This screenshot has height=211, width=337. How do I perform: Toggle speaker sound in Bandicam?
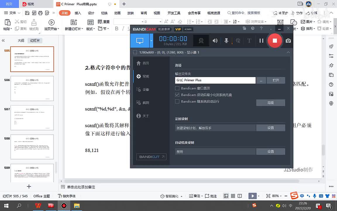click(215, 40)
